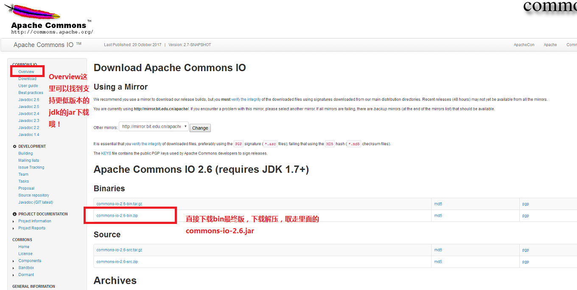
Task: Open the Source repository link
Action: (34, 196)
